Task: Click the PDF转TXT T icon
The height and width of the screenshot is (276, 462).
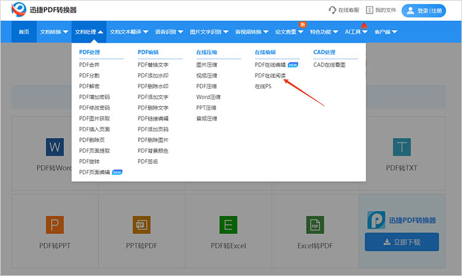Action: click(x=402, y=147)
